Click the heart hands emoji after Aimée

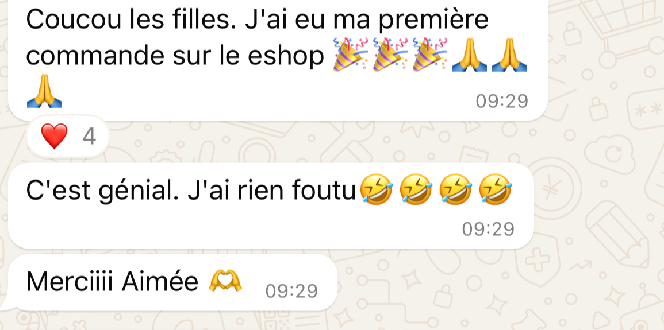click(x=225, y=281)
